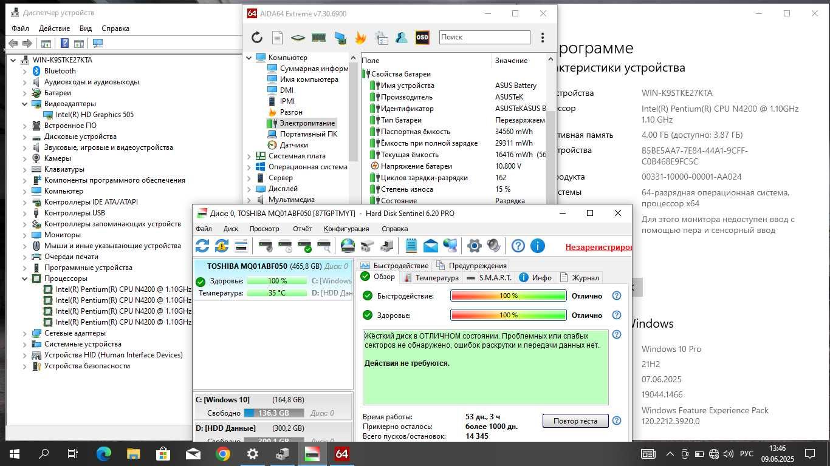The image size is (830, 466).
Task: Open the Windows Start button
Action: point(15,453)
